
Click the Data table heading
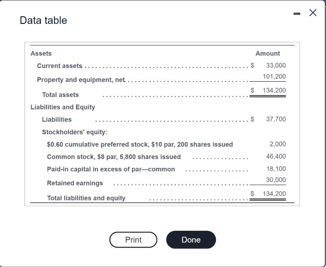pyautogui.click(x=43, y=20)
